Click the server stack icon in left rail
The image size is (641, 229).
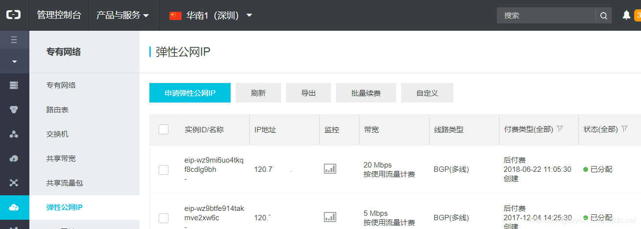(x=14, y=85)
